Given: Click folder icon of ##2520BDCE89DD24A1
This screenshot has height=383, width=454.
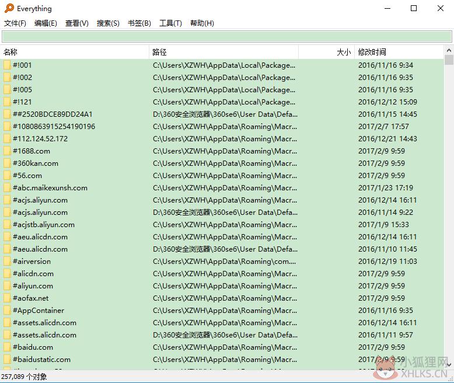Looking at the screenshot, I should coord(7,114).
